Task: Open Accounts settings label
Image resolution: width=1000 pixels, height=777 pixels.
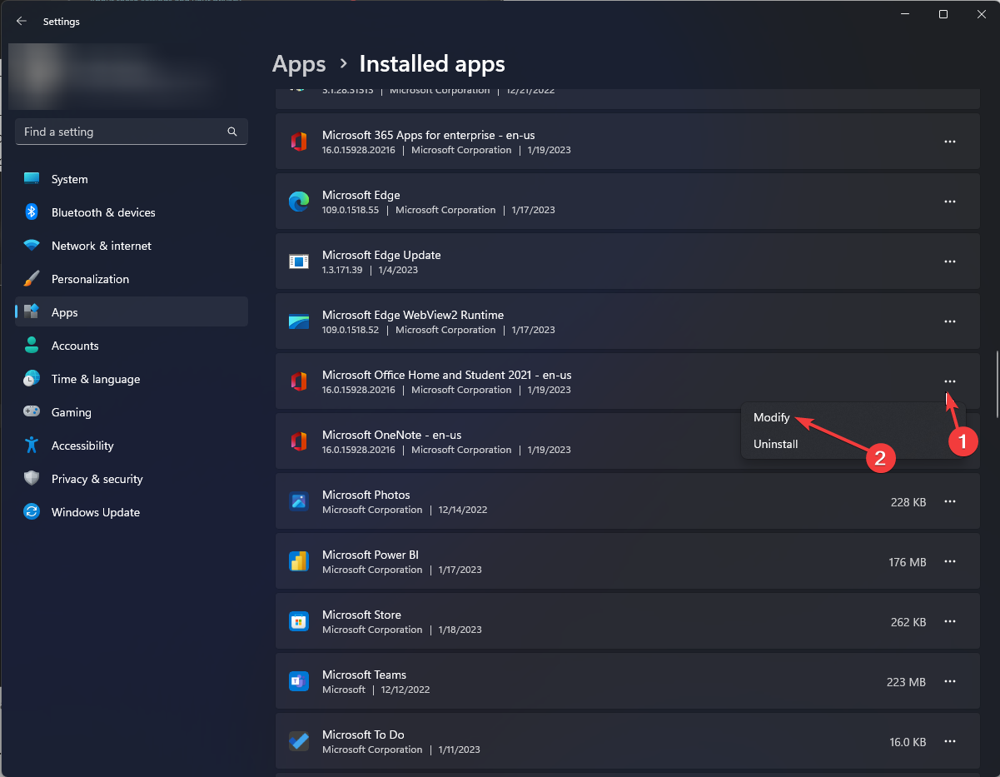Action: coord(75,346)
